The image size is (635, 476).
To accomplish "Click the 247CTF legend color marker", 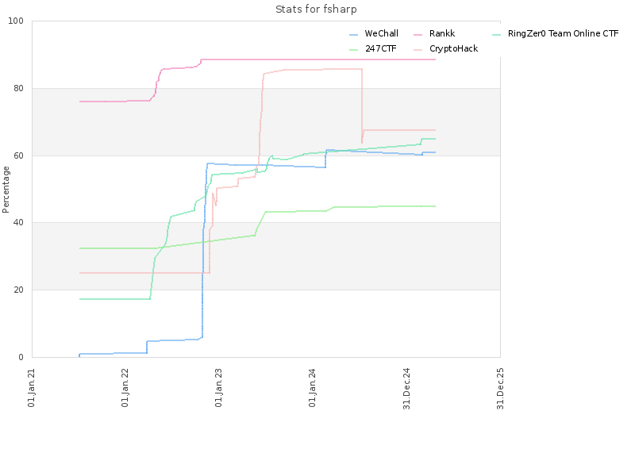I will pos(353,50).
